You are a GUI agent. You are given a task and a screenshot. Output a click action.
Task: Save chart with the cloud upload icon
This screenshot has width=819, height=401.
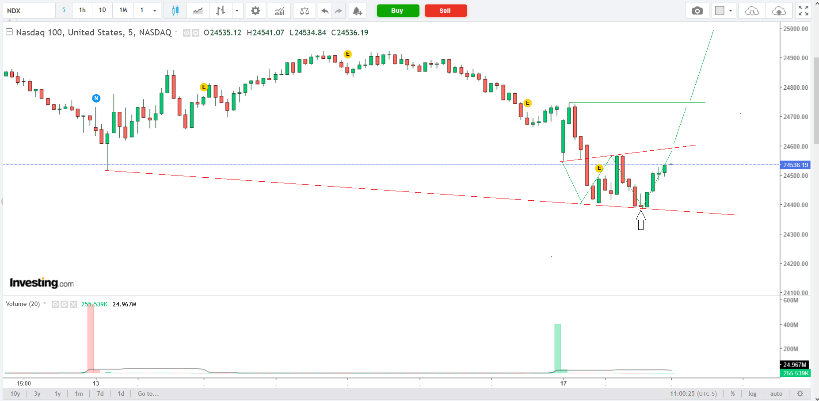(779, 11)
